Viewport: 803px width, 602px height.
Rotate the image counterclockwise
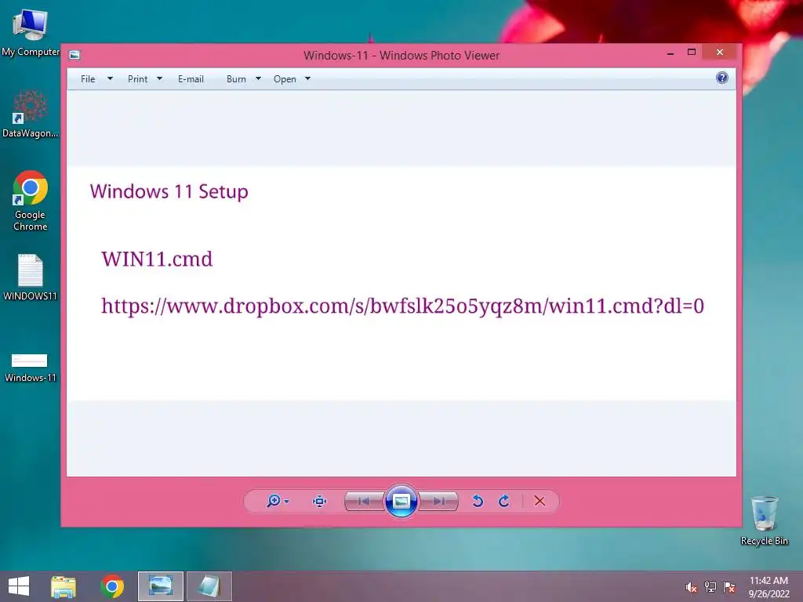click(x=478, y=501)
